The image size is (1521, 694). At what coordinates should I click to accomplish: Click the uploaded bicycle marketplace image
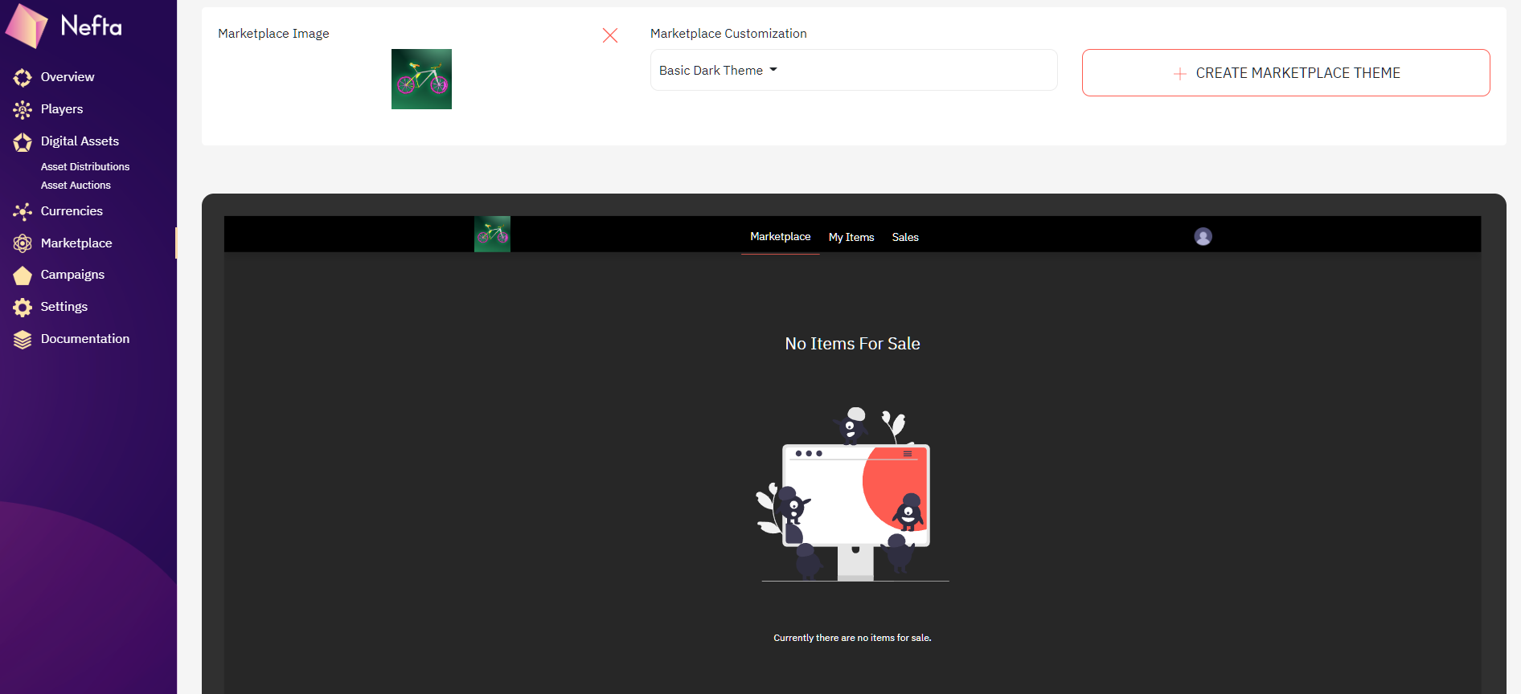421,79
